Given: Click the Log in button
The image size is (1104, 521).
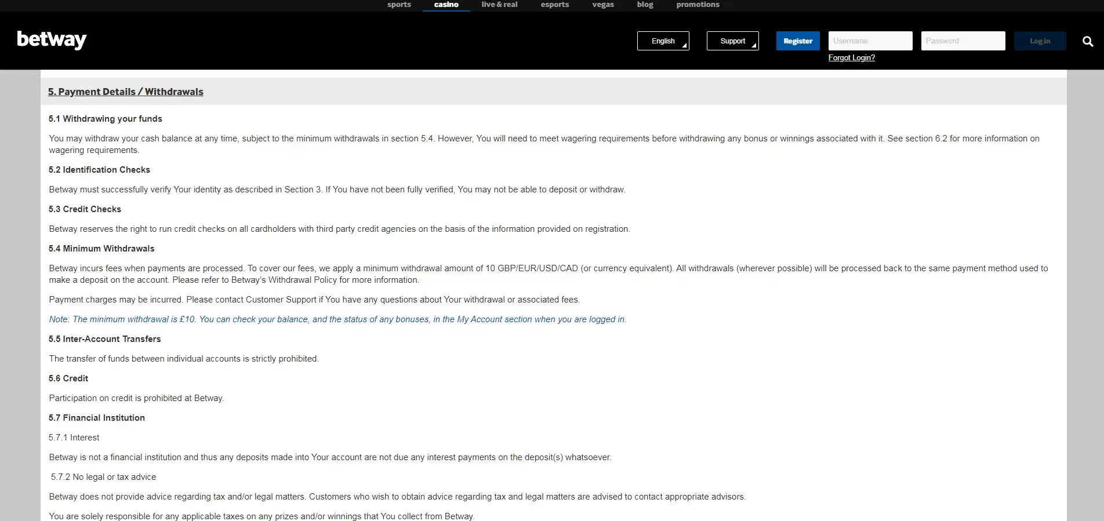Looking at the screenshot, I should [x=1040, y=41].
